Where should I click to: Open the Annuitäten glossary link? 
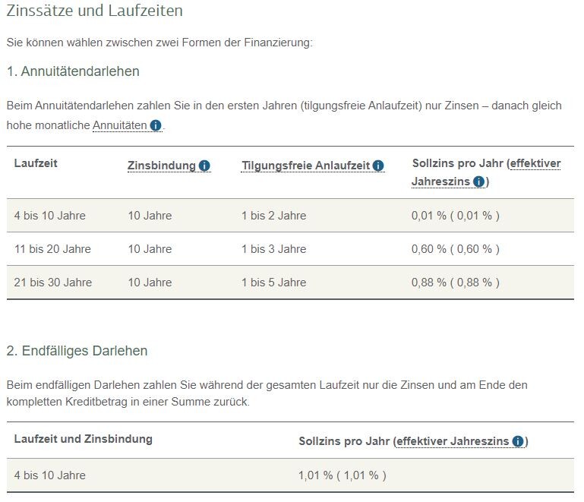pyautogui.click(x=120, y=125)
